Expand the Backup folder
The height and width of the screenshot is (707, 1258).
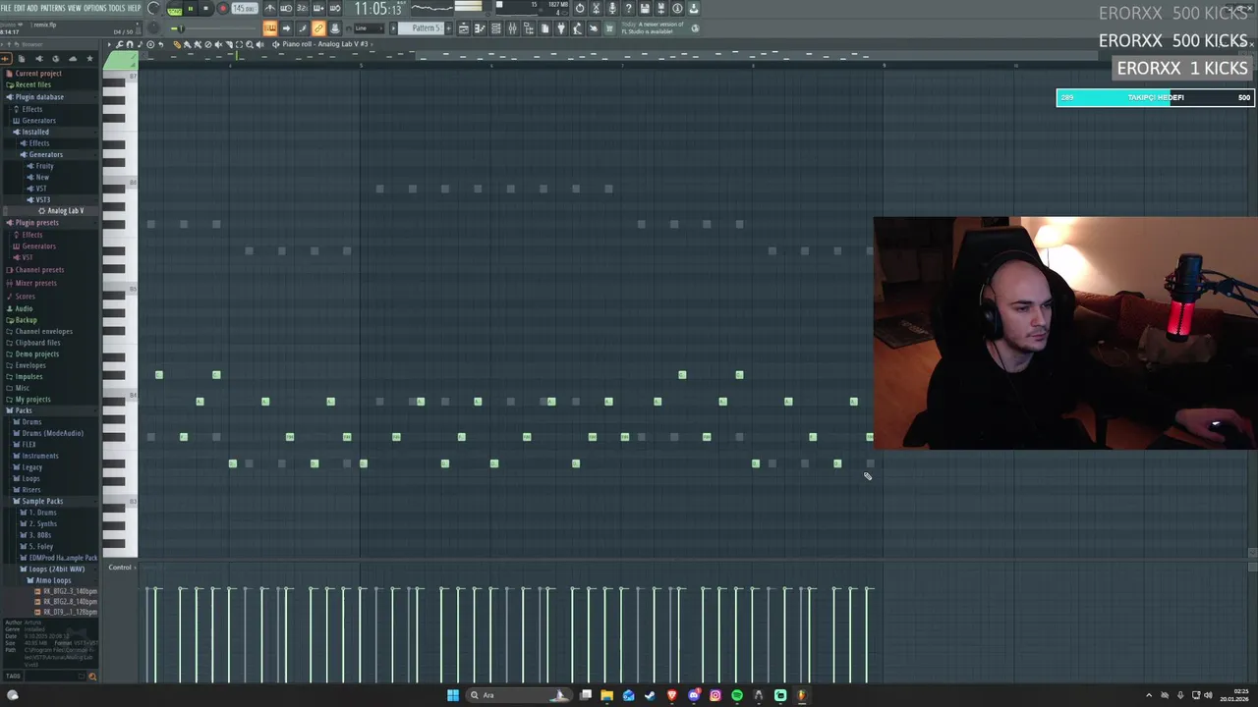click(x=26, y=320)
